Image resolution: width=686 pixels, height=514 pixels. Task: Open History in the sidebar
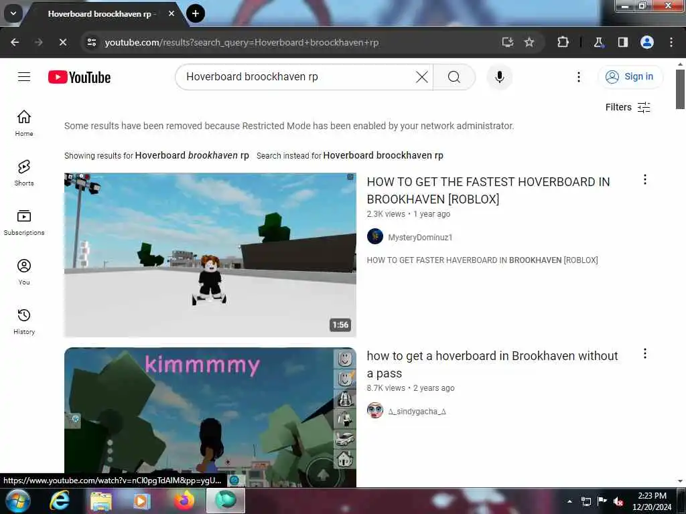[x=24, y=321]
